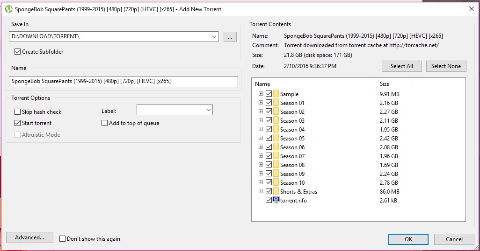
Task: Expand the Season 03 tree node
Action: 261,120
